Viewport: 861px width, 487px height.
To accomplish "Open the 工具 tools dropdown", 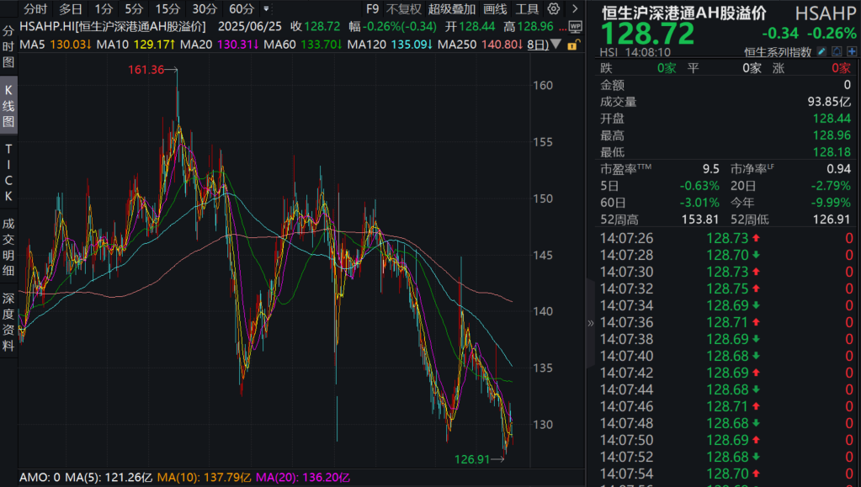I will 527,9.
